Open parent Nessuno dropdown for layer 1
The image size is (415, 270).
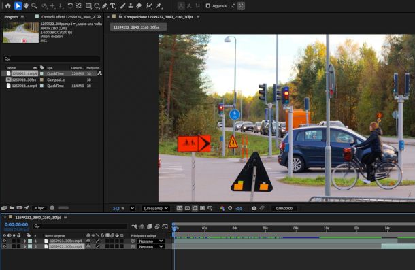click(x=151, y=241)
